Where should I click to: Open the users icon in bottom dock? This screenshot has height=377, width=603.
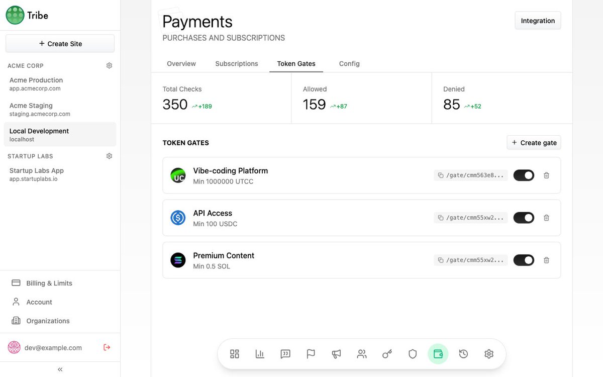tap(362, 354)
